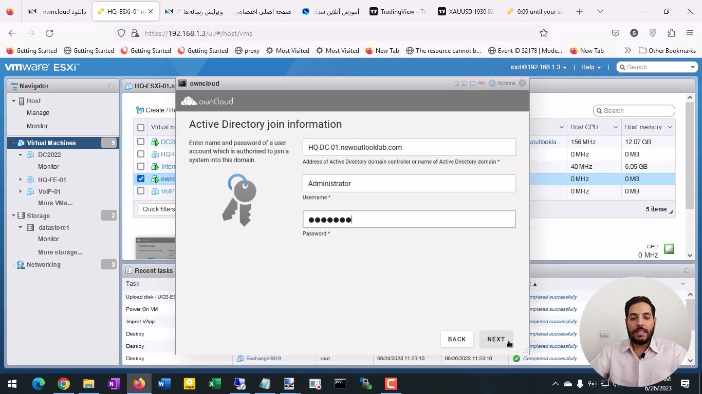Open Manage under Host
Screen dimensions: 702x394
coord(38,113)
